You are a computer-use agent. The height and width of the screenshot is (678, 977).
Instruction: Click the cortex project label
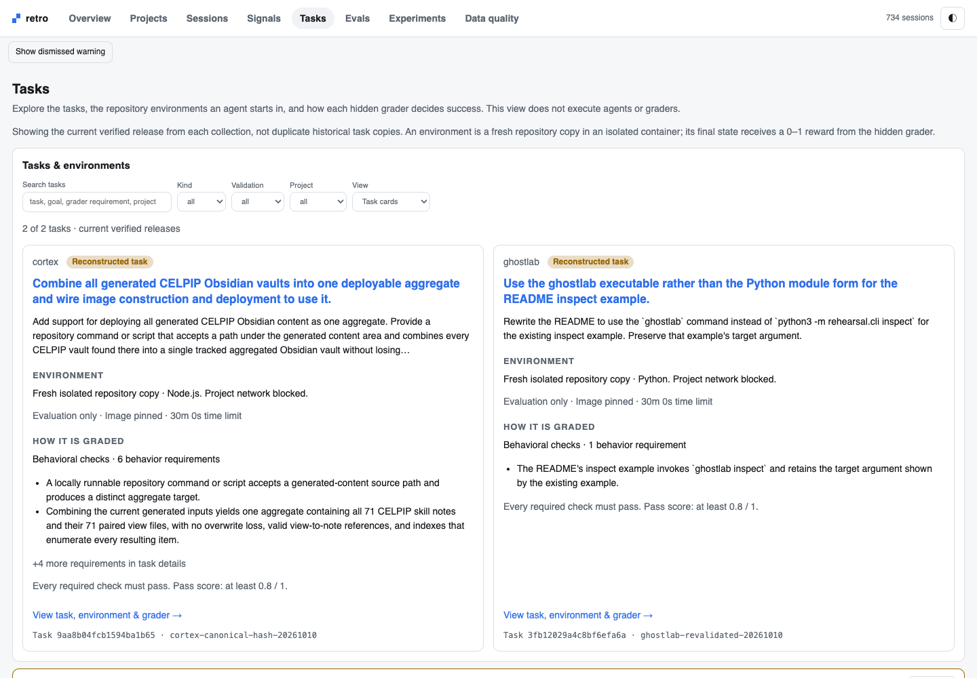click(x=45, y=262)
